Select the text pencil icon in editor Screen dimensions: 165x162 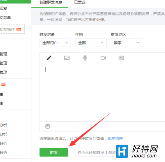coord(49,58)
